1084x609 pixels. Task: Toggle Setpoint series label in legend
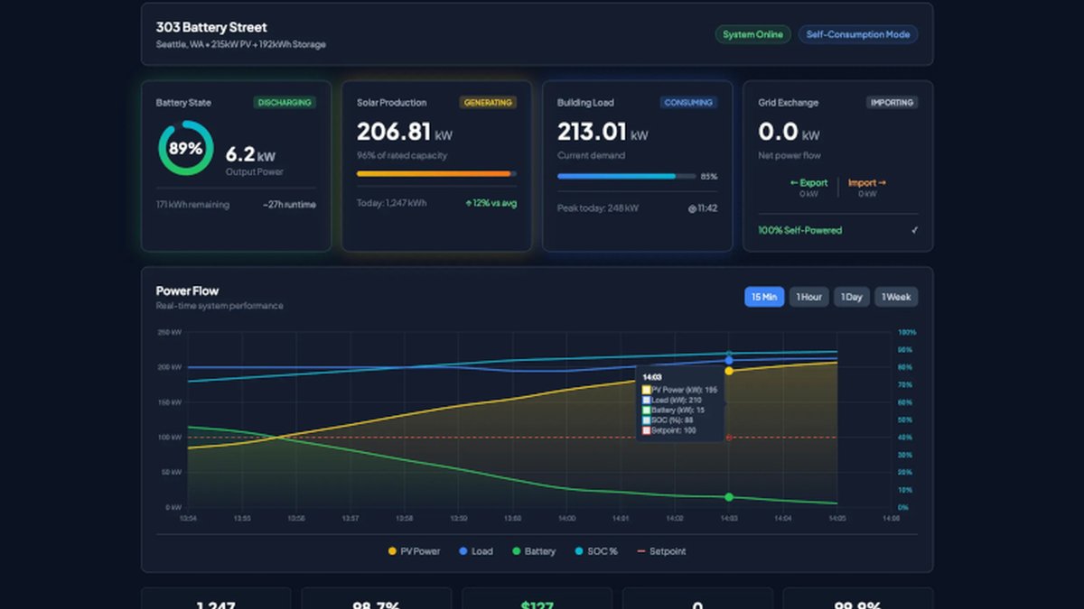tap(668, 551)
